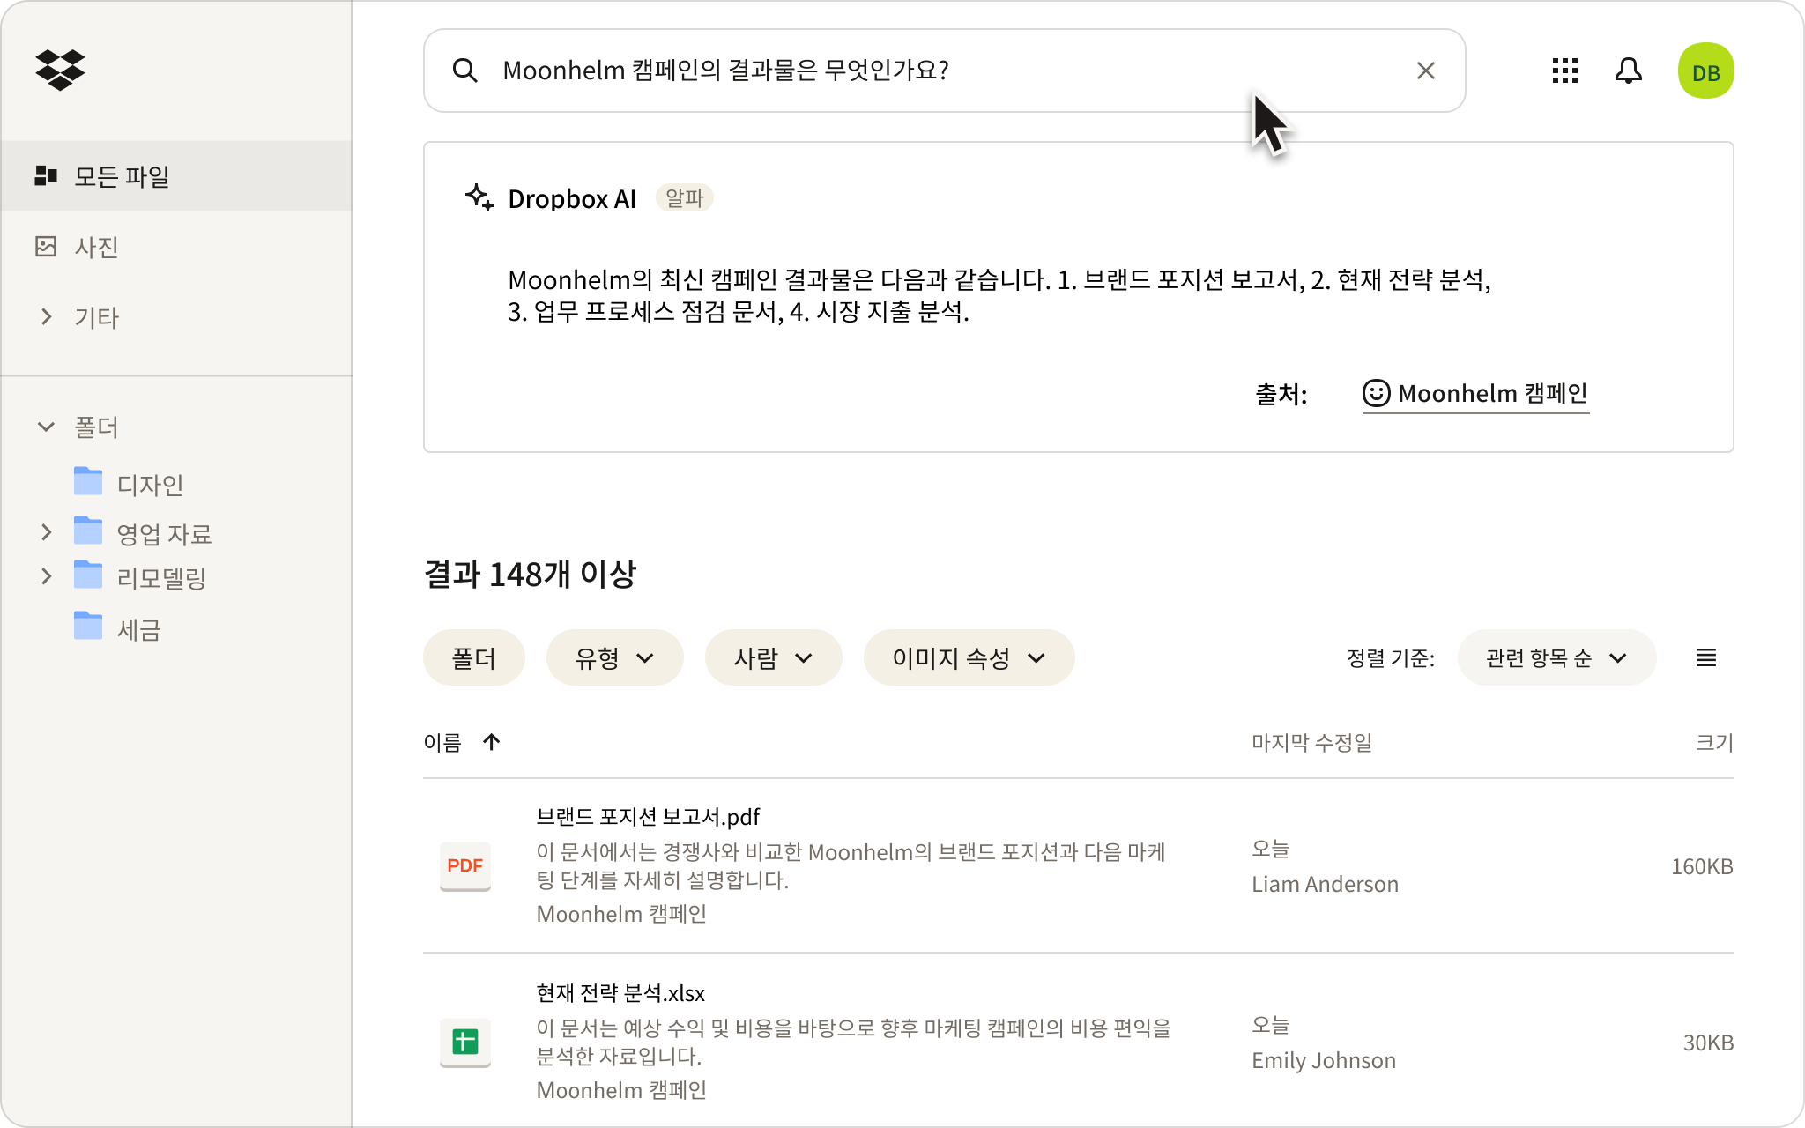The height and width of the screenshot is (1128, 1805).
Task: Open the 사람 filter dropdown
Action: click(x=773, y=657)
